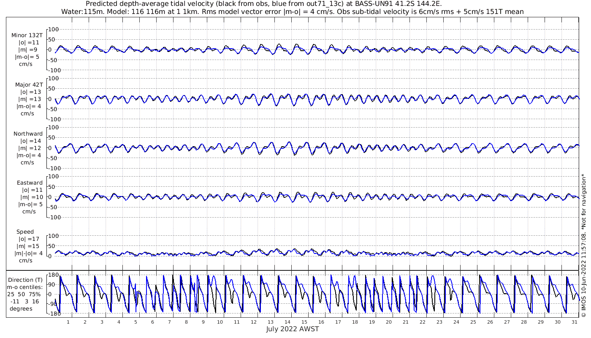The image size is (591, 338).
Task: Click day '31' on the date axis
Action: [x=574, y=322]
